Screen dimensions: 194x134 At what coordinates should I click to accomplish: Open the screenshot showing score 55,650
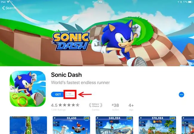(x=71, y=125)
